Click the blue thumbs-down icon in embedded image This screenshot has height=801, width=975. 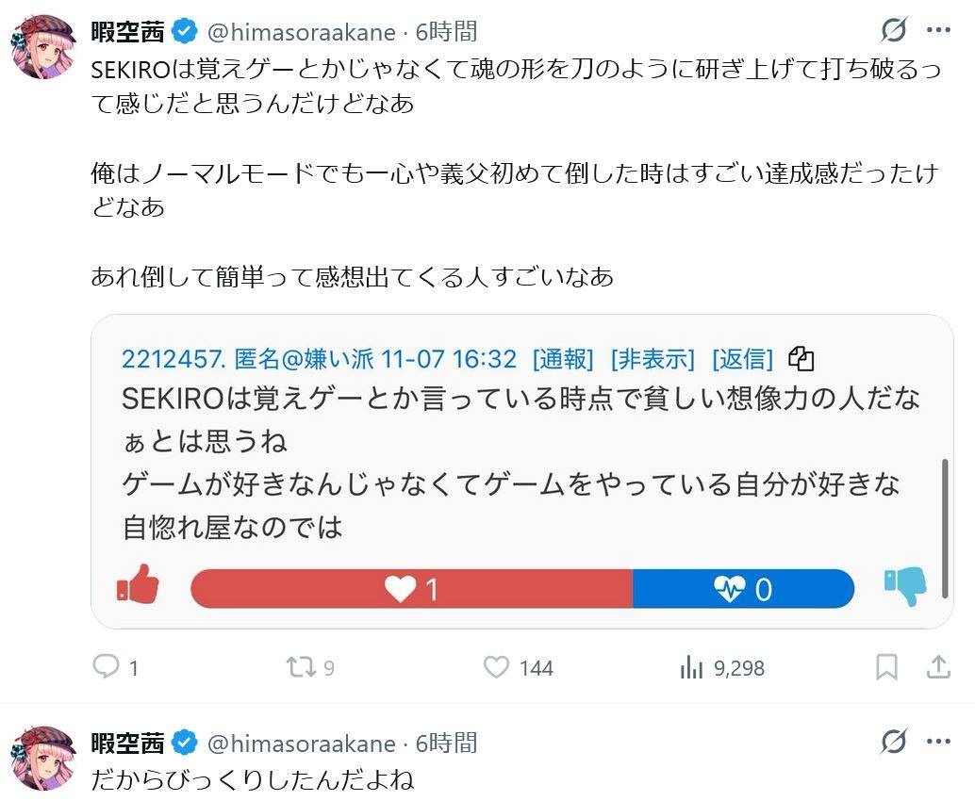(x=905, y=586)
